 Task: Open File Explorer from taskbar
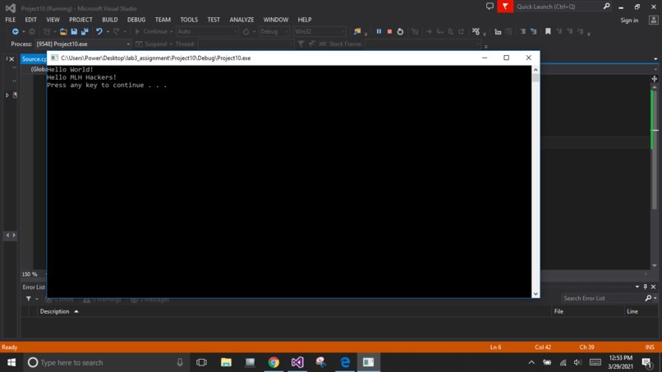click(226, 362)
